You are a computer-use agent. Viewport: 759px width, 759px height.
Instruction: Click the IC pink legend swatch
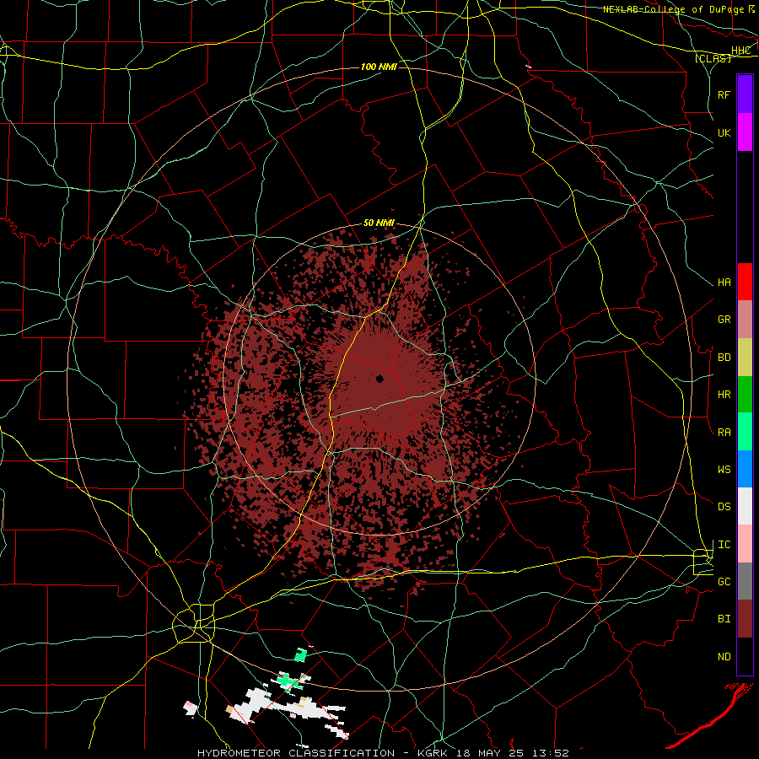tap(745, 544)
